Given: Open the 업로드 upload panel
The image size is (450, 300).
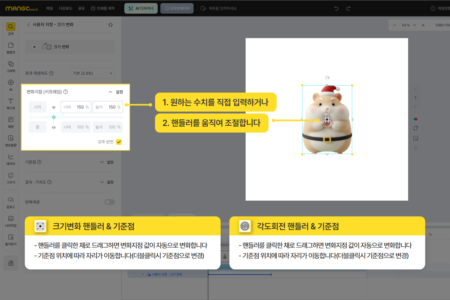Looking at the screenshot, I should point(11,202).
